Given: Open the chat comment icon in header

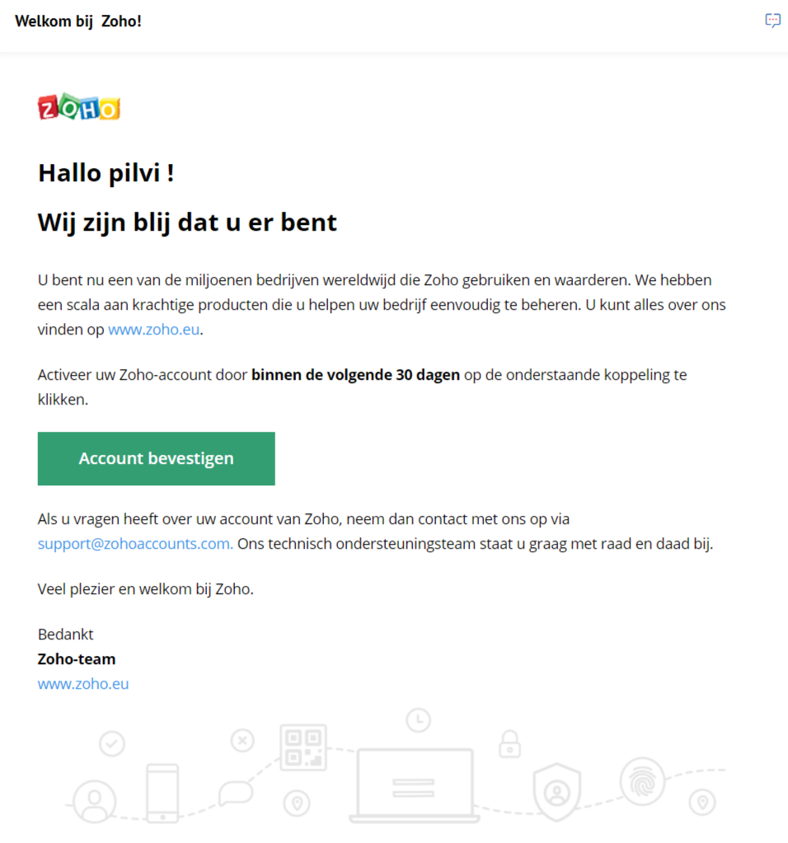Looking at the screenshot, I should [773, 21].
